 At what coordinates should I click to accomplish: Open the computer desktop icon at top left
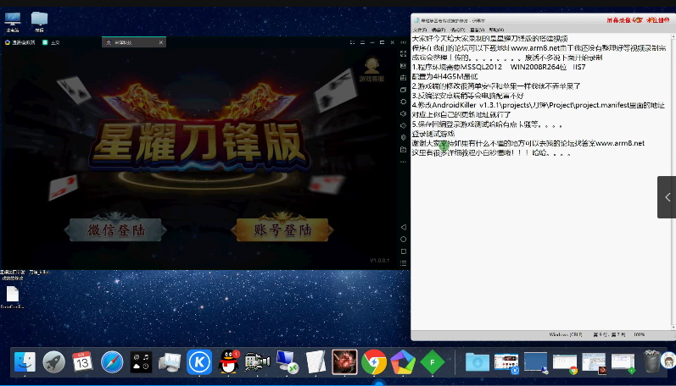point(13,21)
